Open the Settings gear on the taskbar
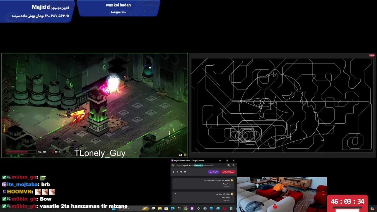The width and height of the screenshot is (377, 212). click(205, 208)
